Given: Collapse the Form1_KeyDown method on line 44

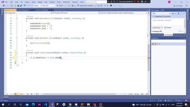Looking at the screenshot, I should (17, 53).
